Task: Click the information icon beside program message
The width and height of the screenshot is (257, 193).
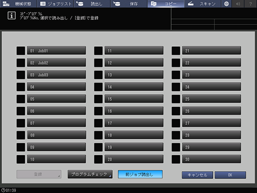Action: tap(11, 15)
